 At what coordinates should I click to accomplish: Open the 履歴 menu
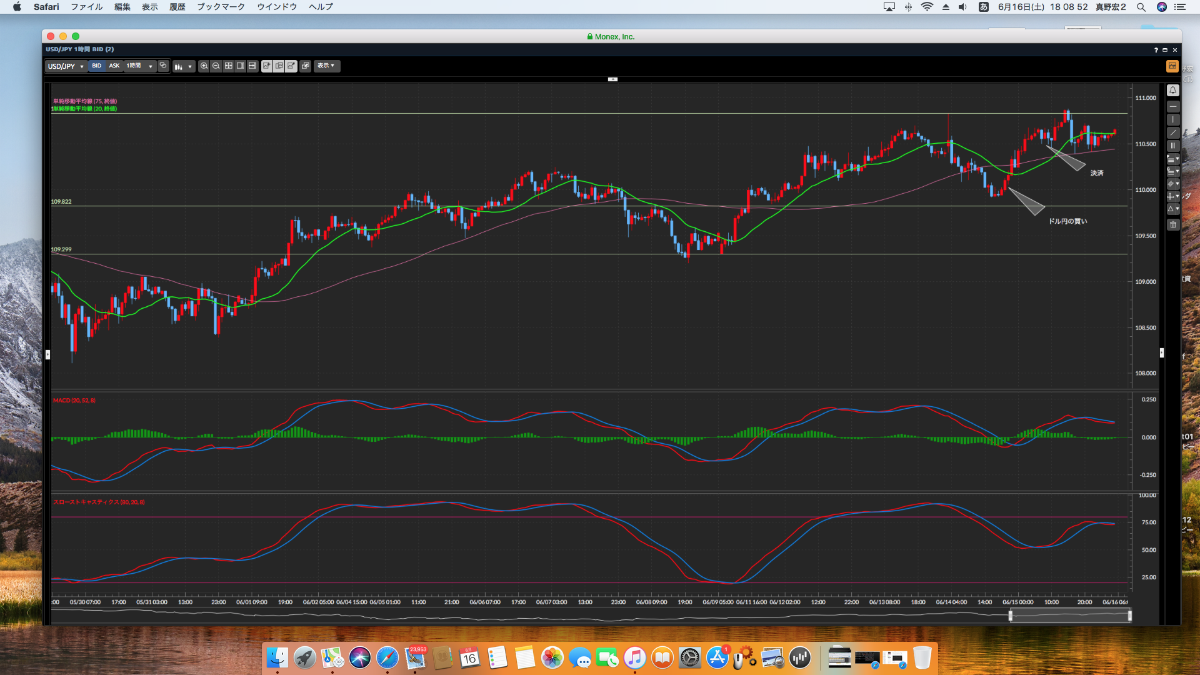(177, 7)
